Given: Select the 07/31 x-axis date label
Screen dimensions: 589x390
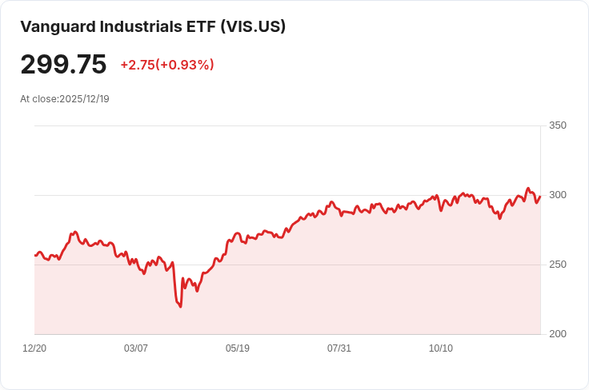Looking at the screenshot, I should click(x=339, y=348).
